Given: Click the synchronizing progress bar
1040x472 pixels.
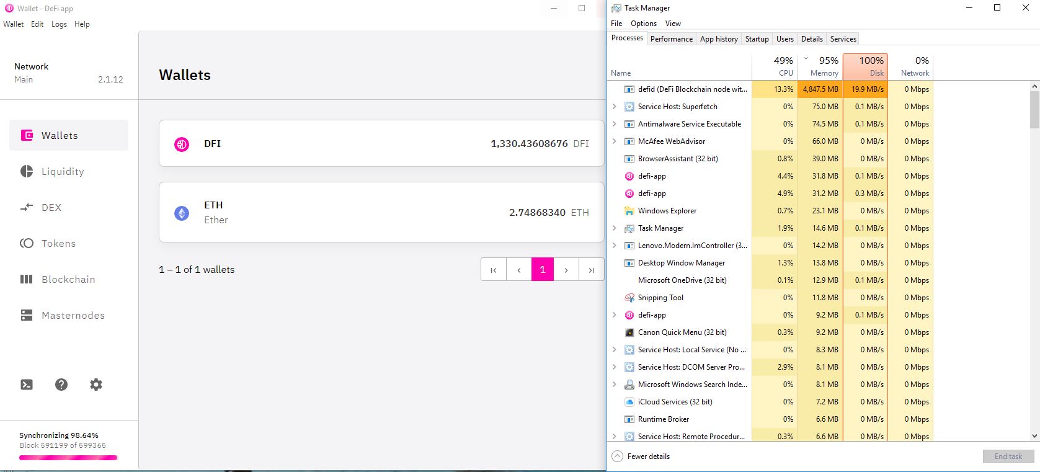Looking at the screenshot, I should point(68,458).
